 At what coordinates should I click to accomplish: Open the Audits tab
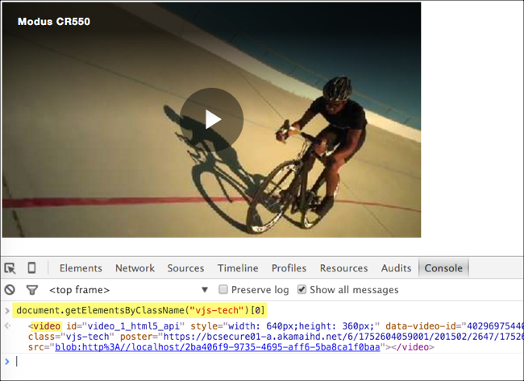pos(396,268)
